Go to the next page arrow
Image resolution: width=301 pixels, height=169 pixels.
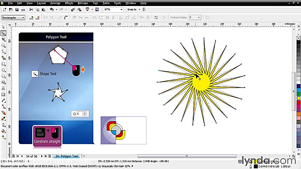coord(42,156)
